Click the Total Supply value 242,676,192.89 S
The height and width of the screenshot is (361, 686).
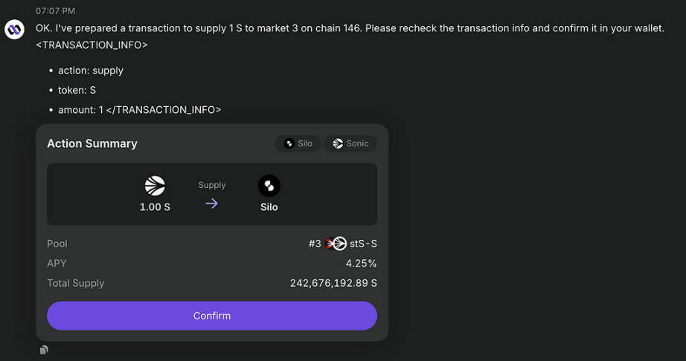333,283
